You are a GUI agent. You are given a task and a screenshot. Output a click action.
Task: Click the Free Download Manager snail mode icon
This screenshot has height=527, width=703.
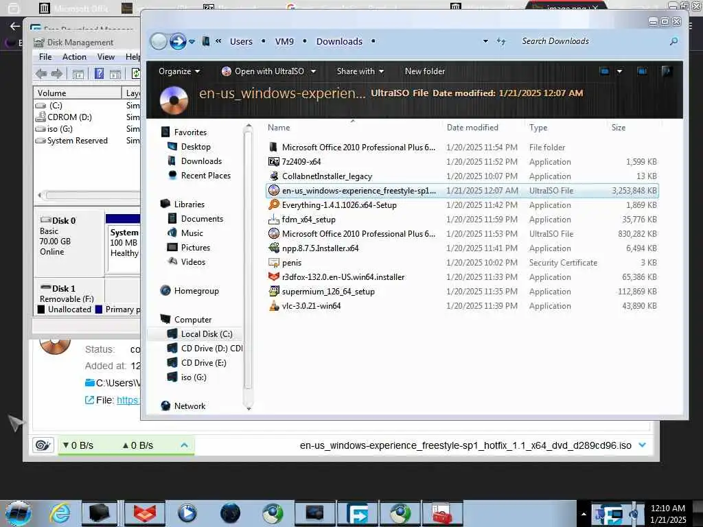pyautogui.click(x=43, y=445)
